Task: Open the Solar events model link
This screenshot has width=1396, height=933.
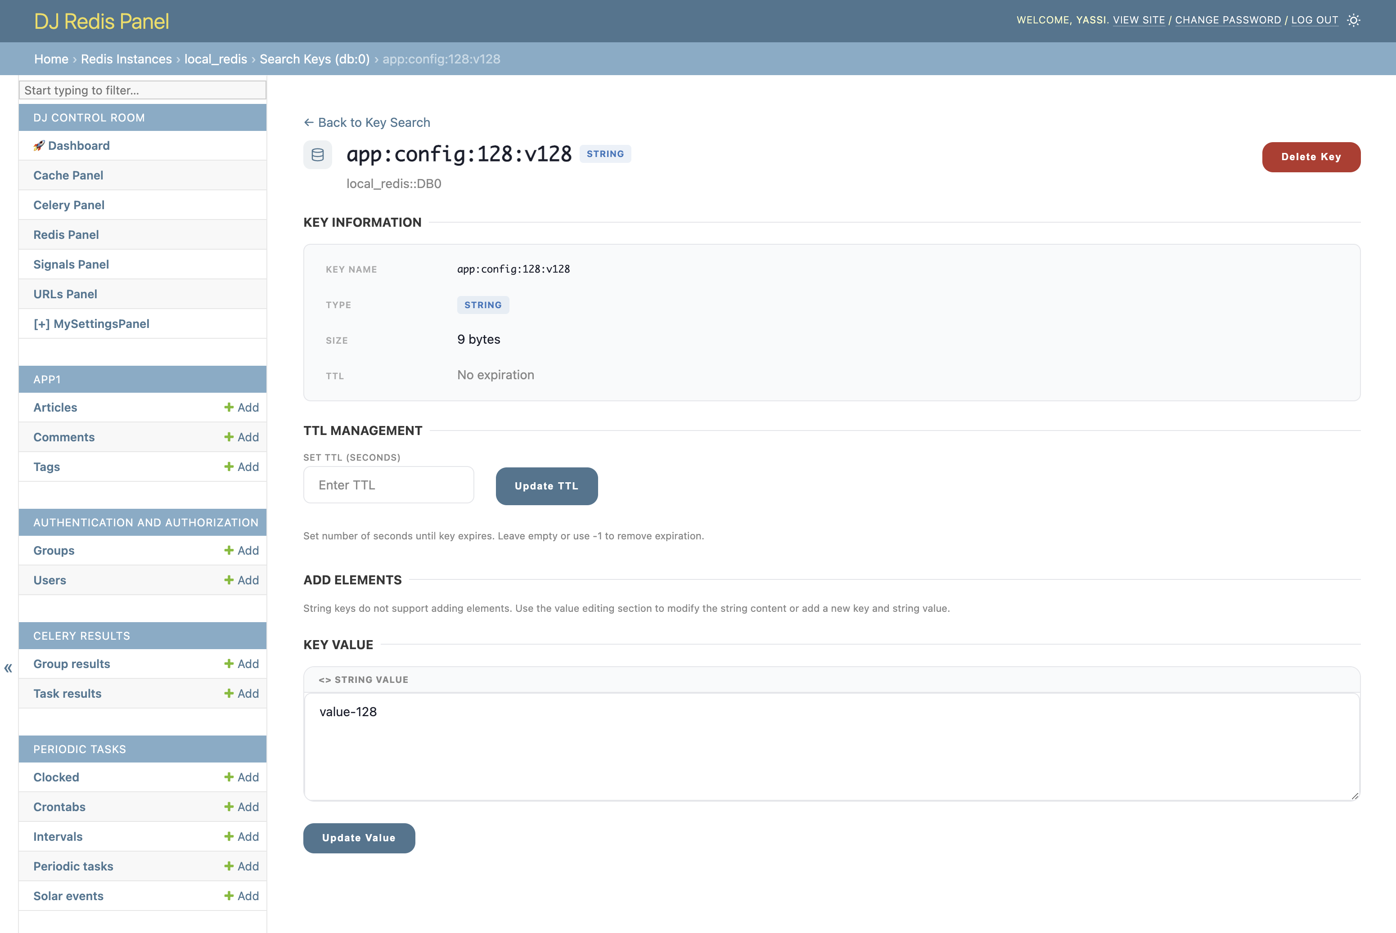Action: pos(68,896)
